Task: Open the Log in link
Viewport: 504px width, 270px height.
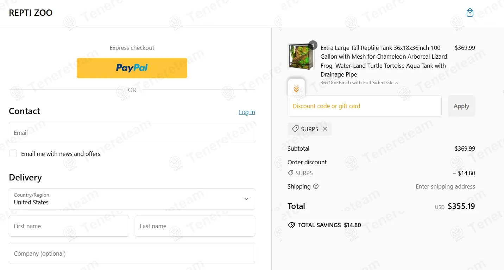Action: point(247,112)
